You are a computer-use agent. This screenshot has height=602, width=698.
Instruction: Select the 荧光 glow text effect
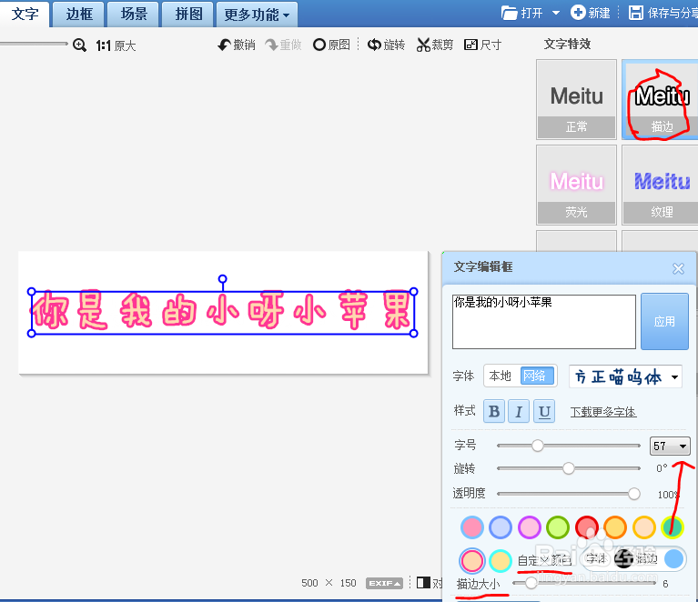click(576, 186)
